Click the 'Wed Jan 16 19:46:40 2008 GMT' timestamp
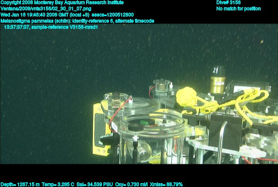 coord(34,15)
